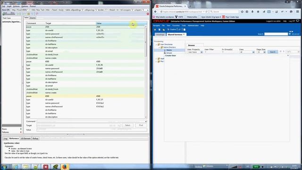Click the Value input field
This screenshot has height=170, width=302.
92,130
